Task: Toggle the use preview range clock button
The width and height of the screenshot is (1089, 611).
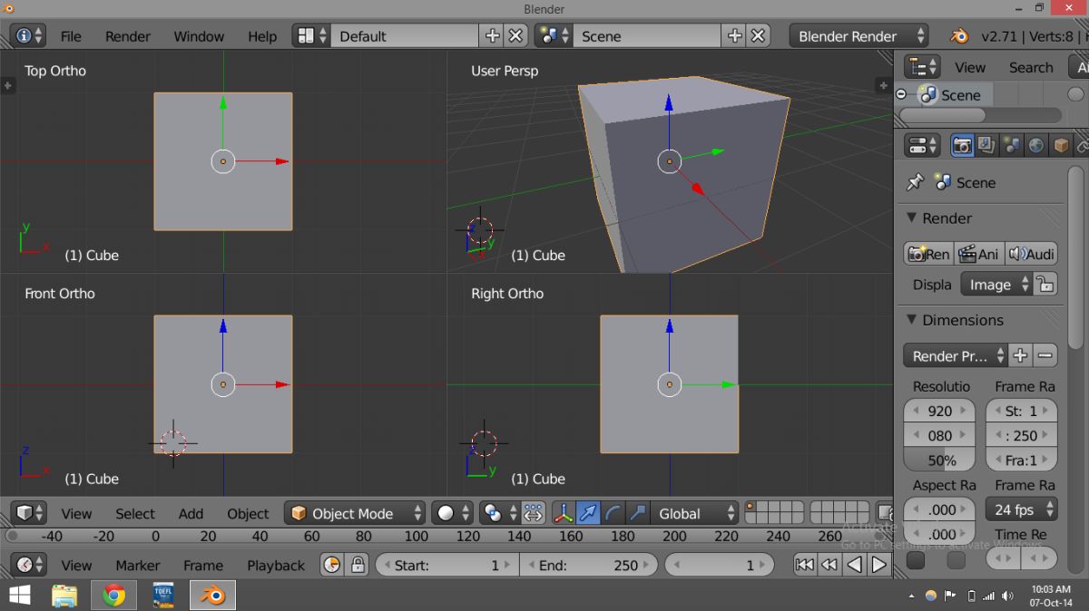Action: (x=332, y=565)
